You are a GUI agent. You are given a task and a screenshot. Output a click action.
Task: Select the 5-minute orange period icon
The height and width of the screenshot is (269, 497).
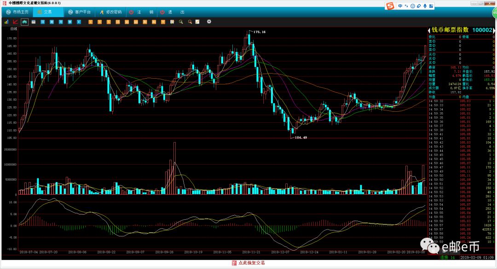(x=109, y=22)
